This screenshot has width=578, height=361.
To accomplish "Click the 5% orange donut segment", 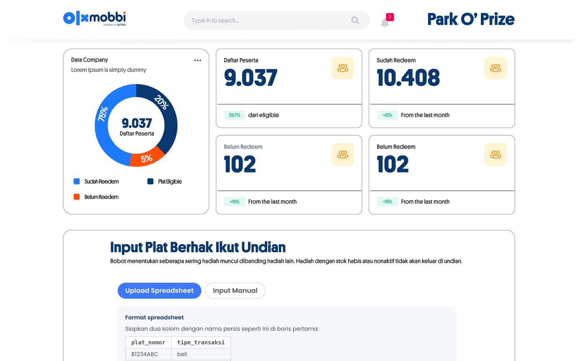I will coord(146,158).
